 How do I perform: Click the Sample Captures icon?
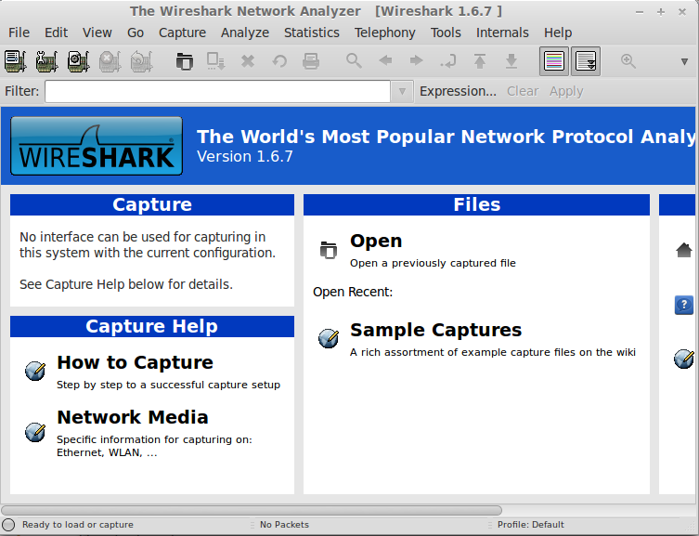click(328, 338)
